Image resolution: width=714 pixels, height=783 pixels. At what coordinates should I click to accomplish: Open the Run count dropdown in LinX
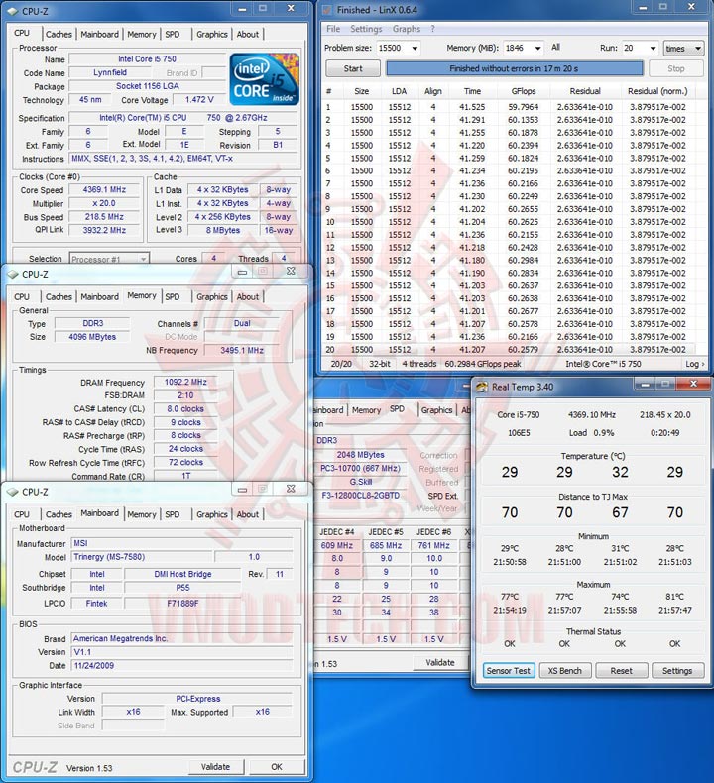click(653, 48)
